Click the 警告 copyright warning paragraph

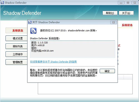64,73
